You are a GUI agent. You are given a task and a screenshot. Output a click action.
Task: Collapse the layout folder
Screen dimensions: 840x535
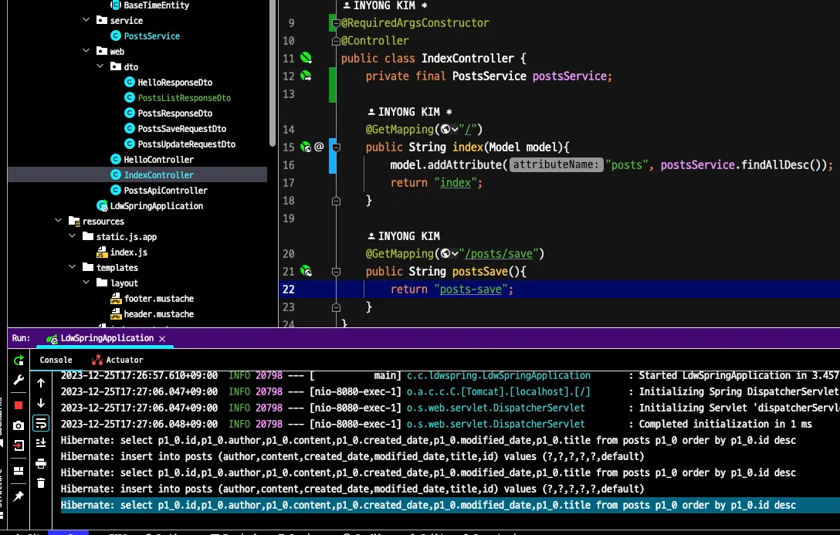[x=86, y=283]
